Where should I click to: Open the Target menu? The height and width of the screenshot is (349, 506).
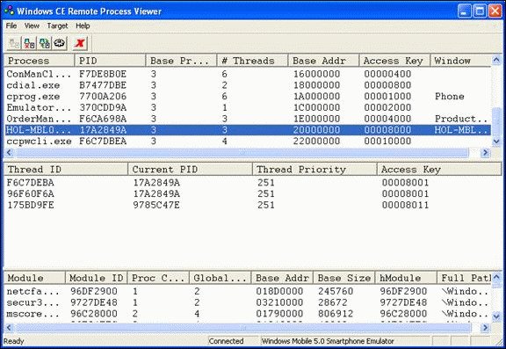[x=57, y=25]
